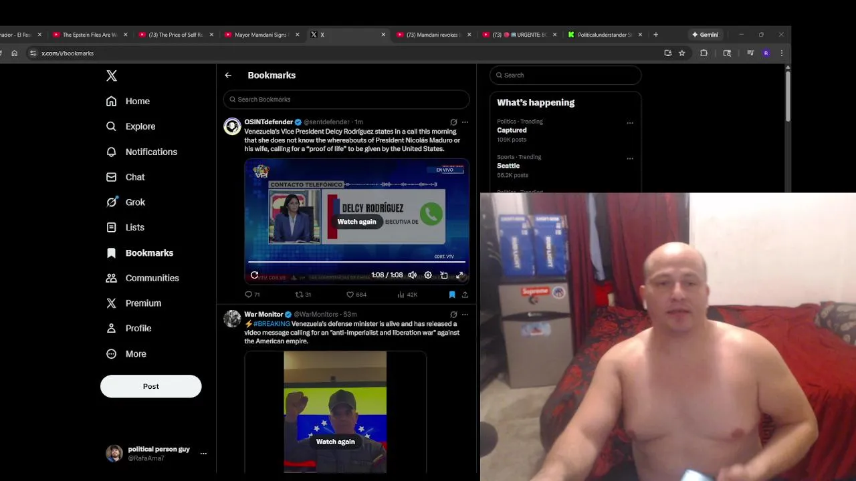Click Grok icon on War Monitor post
The height and width of the screenshot is (481, 856).
(x=453, y=315)
